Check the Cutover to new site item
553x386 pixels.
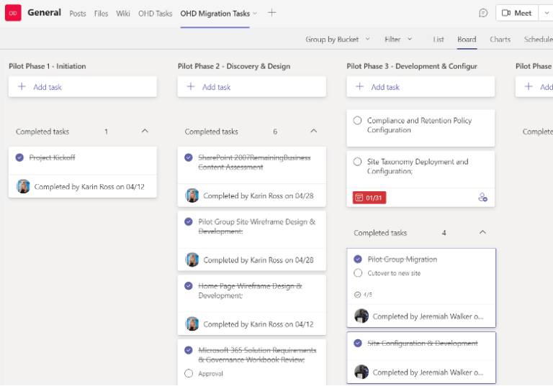pos(358,273)
